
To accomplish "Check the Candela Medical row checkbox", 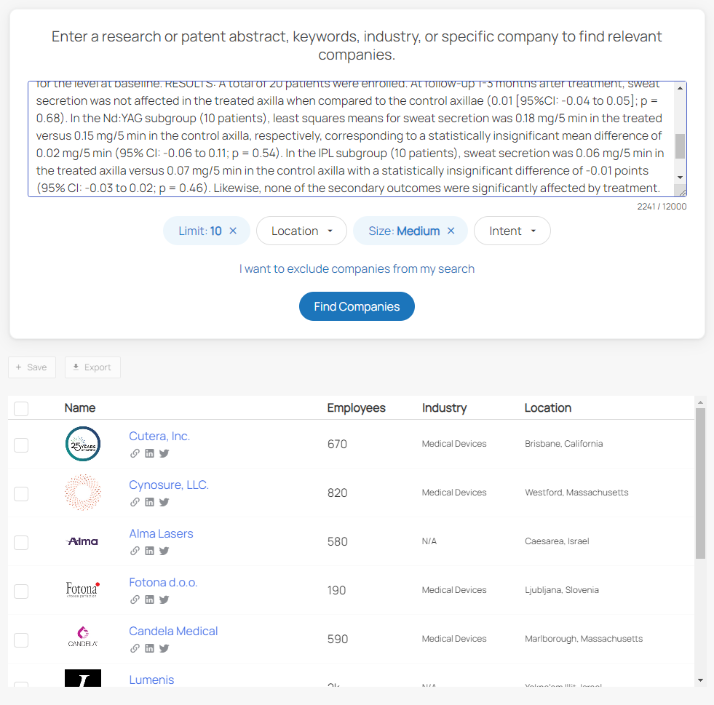I will (x=21, y=640).
